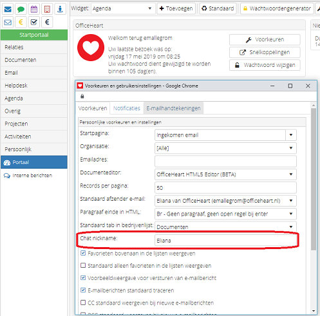Open Persoonlijk in the sidebar
320x316 pixels.
tap(34, 149)
